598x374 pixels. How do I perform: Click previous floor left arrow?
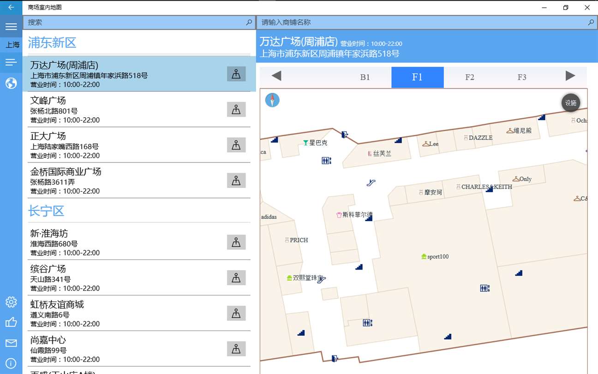[276, 76]
